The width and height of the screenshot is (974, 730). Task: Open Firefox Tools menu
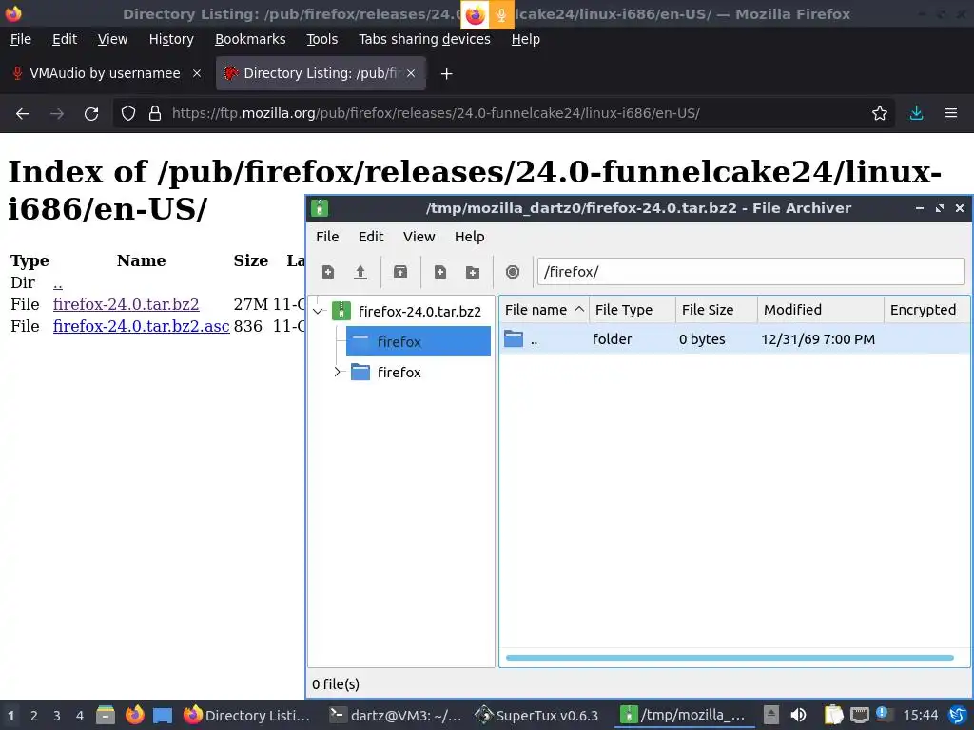(322, 39)
